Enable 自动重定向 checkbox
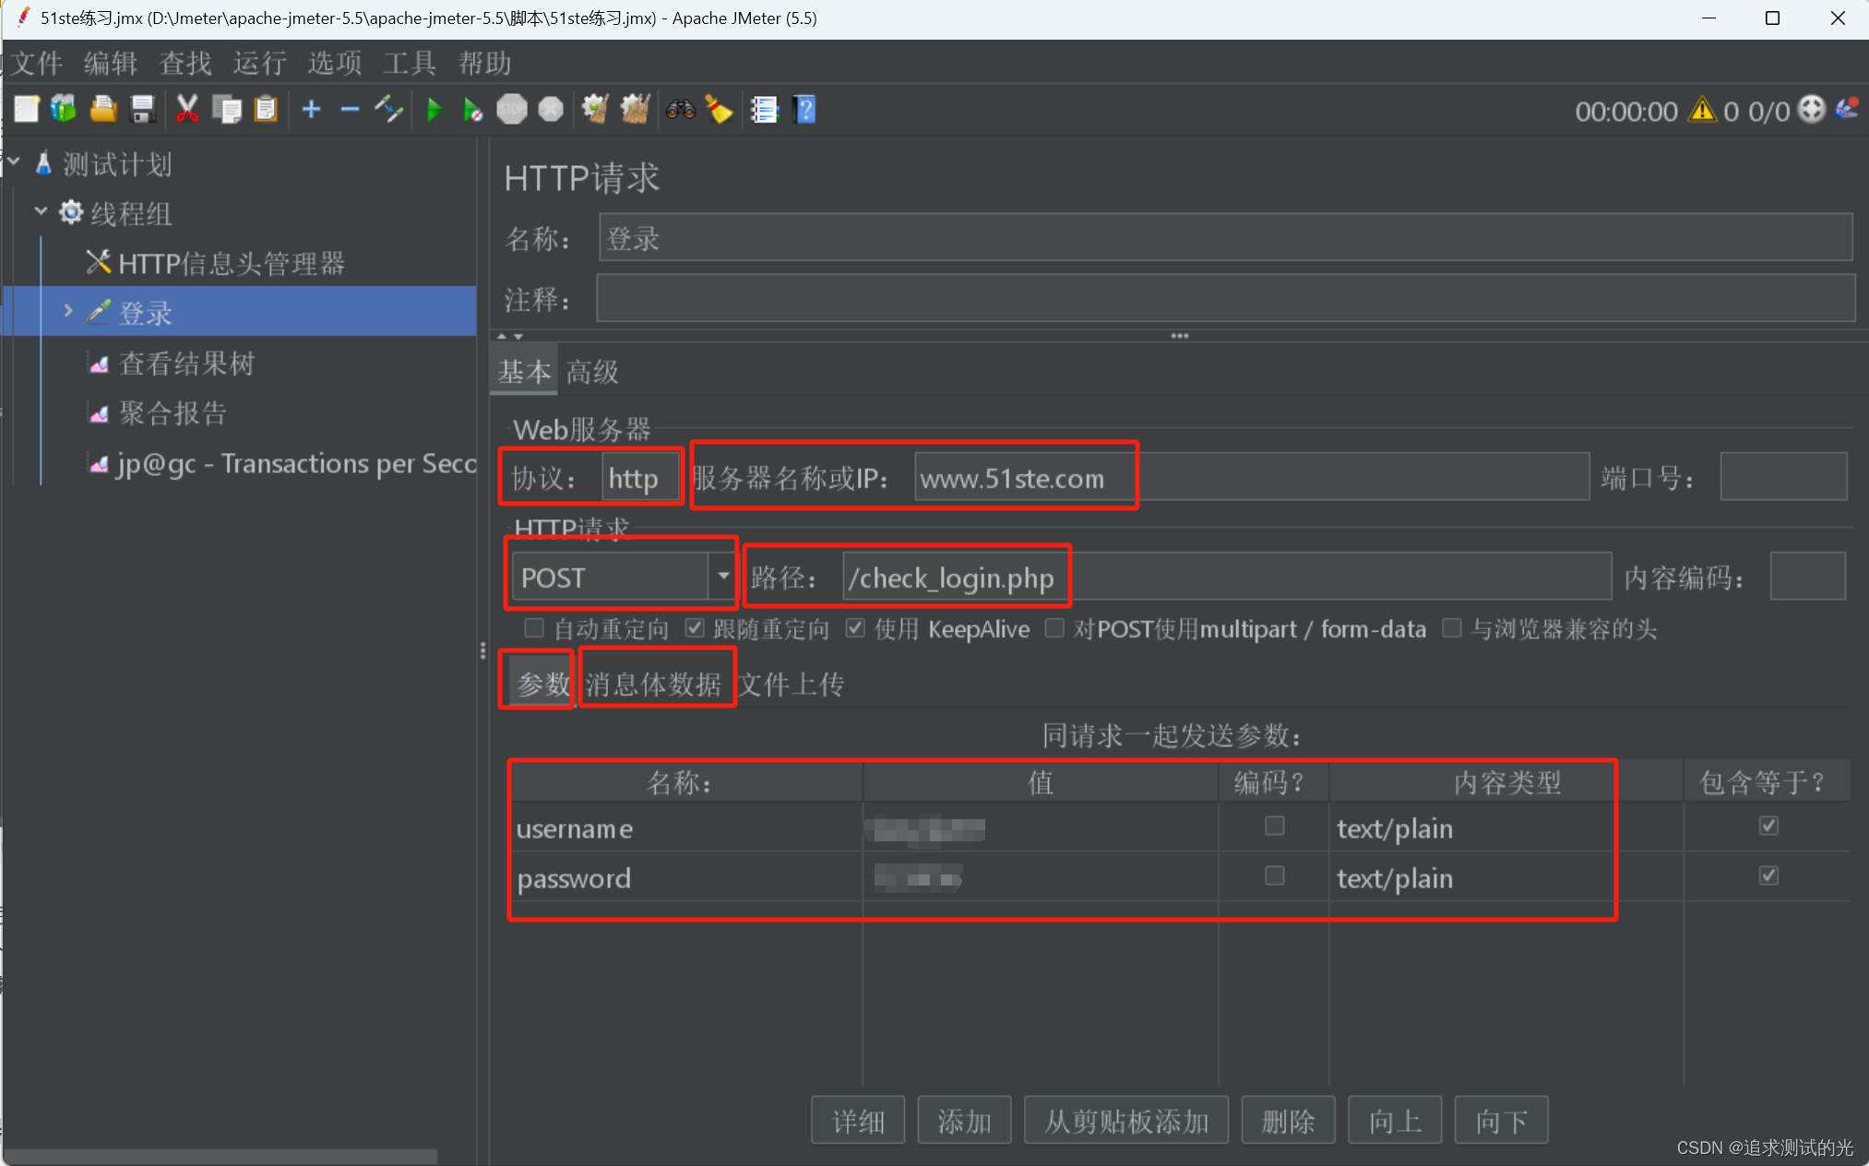 (x=533, y=628)
